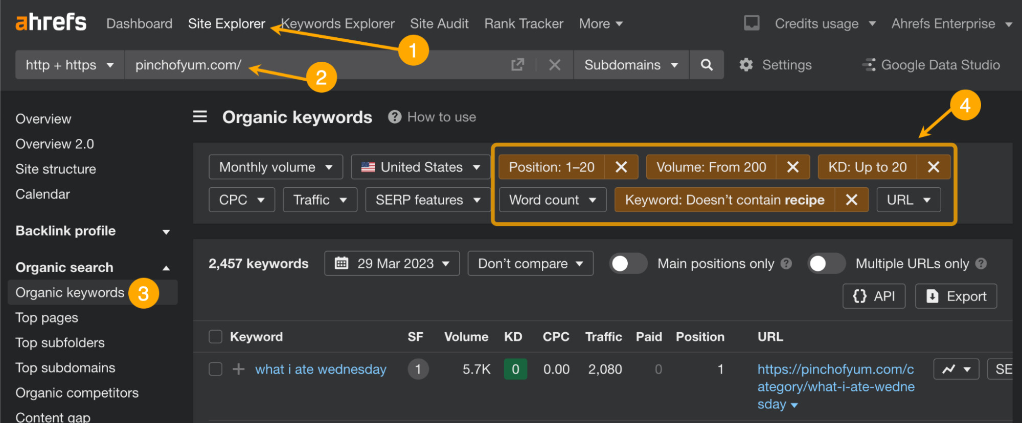The height and width of the screenshot is (423, 1022).
Task: Go to the Rank Tracker tab
Action: 524,23
